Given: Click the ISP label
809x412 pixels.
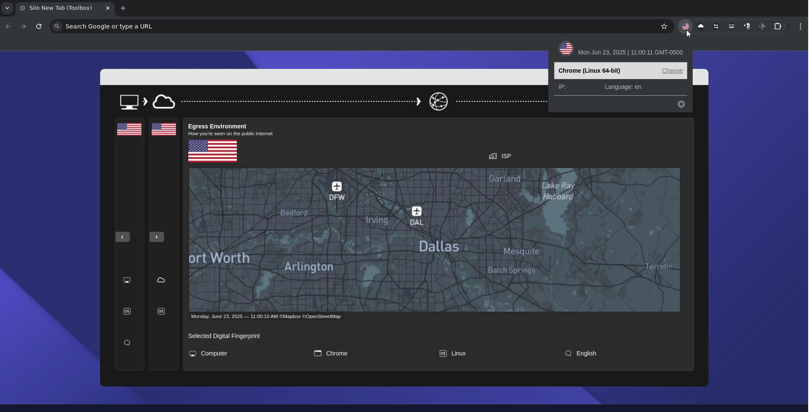Looking at the screenshot, I should click(506, 156).
